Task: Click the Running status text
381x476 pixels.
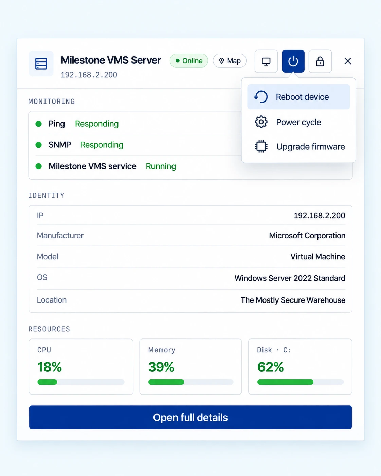Action: click(161, 166)
